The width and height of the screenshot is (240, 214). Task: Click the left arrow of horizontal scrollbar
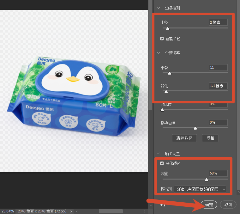(77, 211)
